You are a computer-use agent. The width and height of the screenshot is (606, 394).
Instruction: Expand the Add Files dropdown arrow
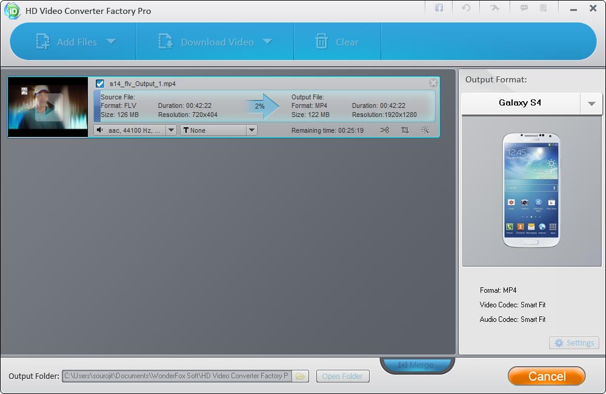[111, 41]
